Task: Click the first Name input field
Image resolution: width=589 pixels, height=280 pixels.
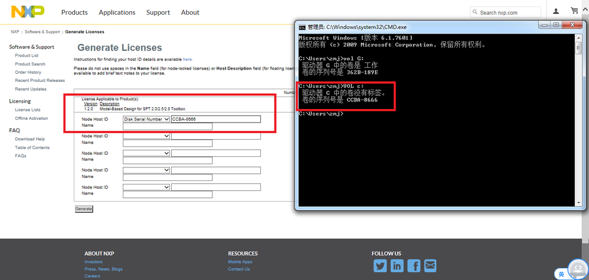Action: 168,127
